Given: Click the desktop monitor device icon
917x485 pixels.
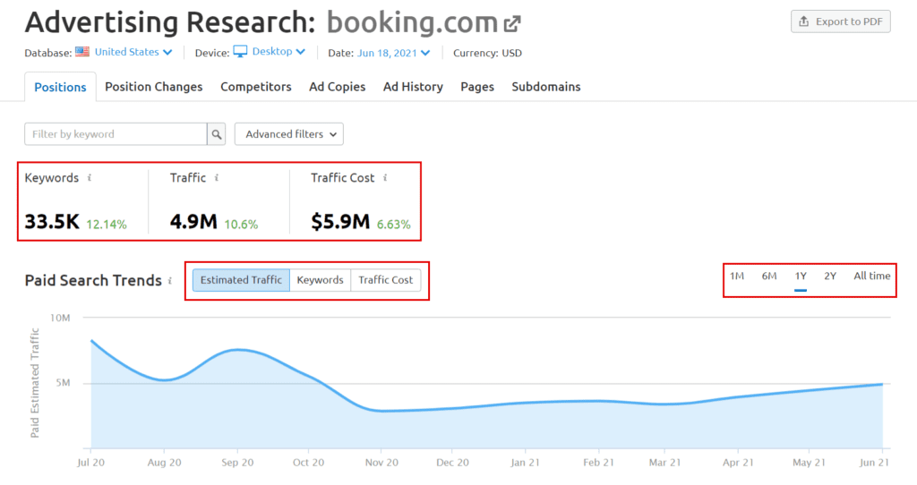Looking at the screenshot, I should [240, 51].
